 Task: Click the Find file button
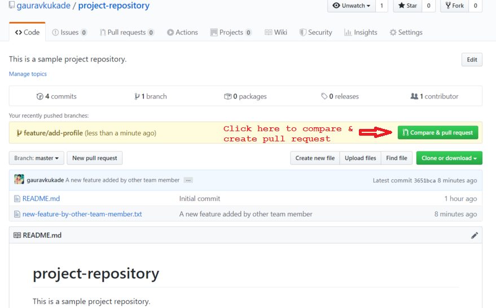pos(397,158)
